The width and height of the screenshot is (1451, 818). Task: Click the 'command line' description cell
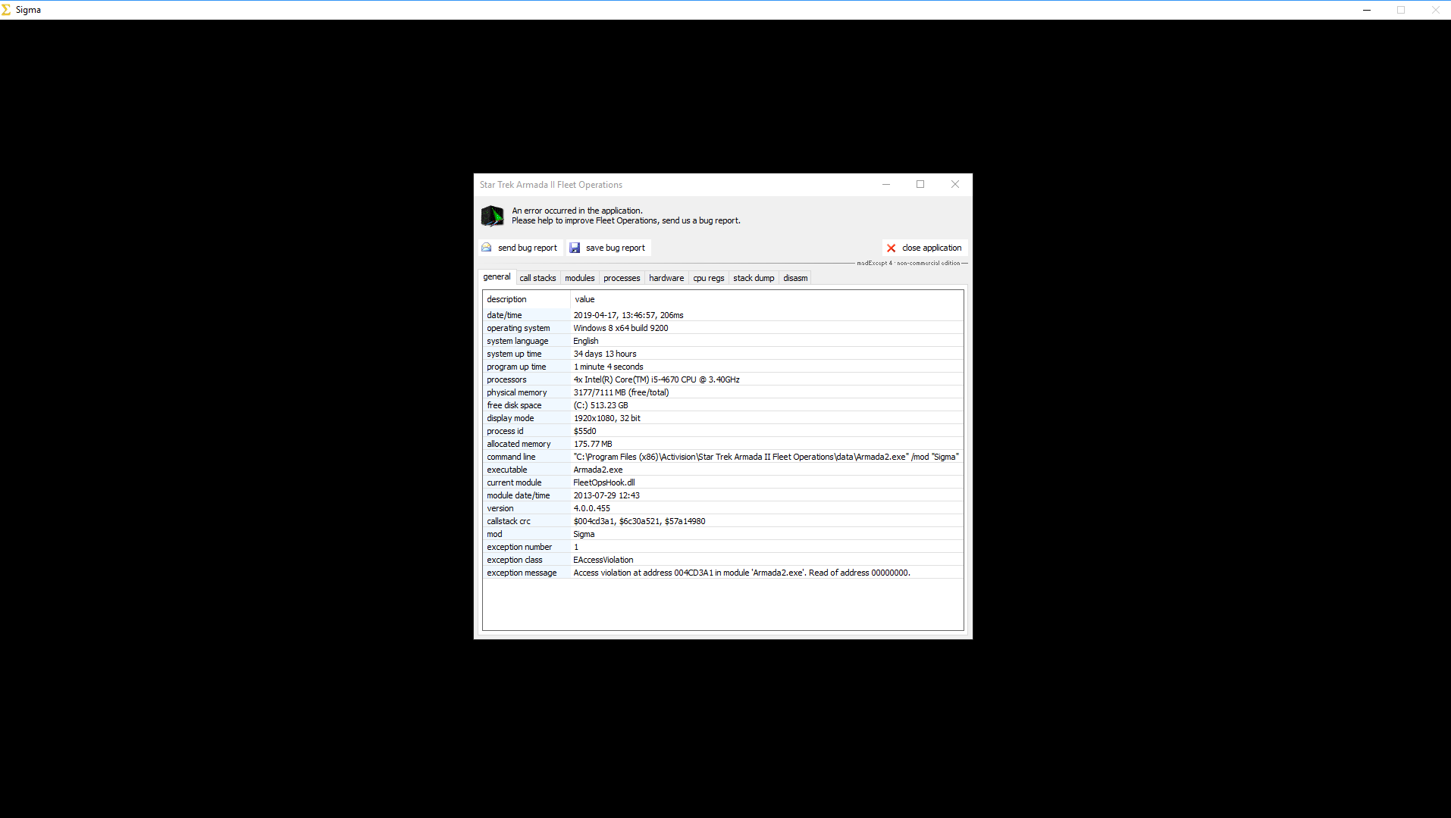coord(511,457)
